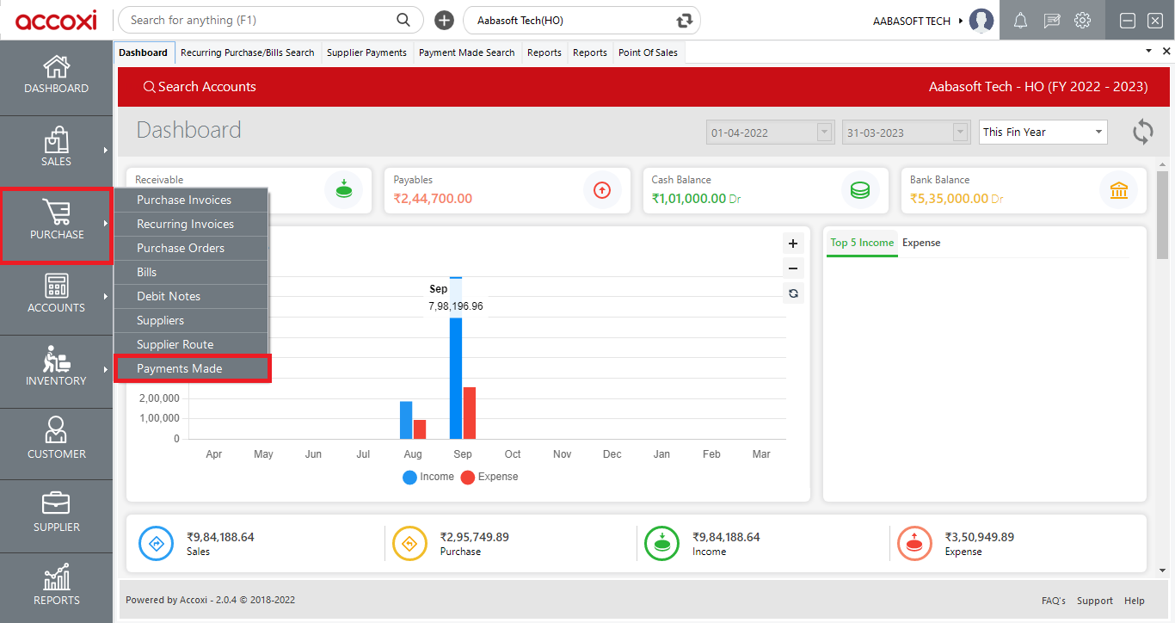Click the Cash Balance coins icon
Screen dimensions: 1175x623
pyautogui.click(x=860, y=190)
